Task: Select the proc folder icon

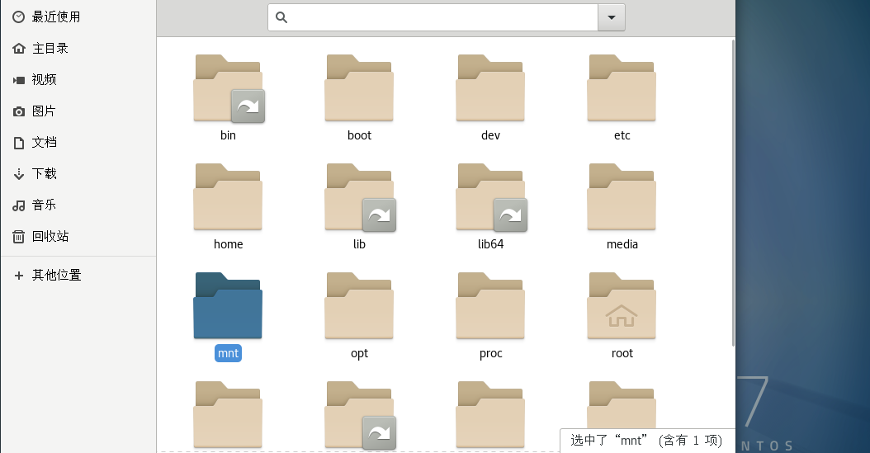Action: point(490,305)
